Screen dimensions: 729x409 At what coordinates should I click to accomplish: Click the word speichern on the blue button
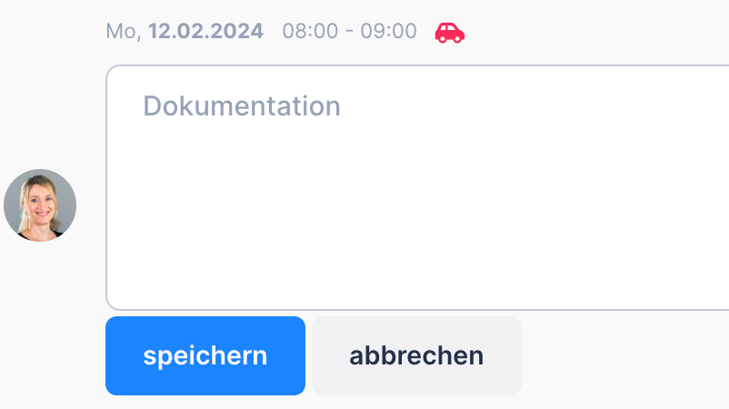click(x=205, y=356)
